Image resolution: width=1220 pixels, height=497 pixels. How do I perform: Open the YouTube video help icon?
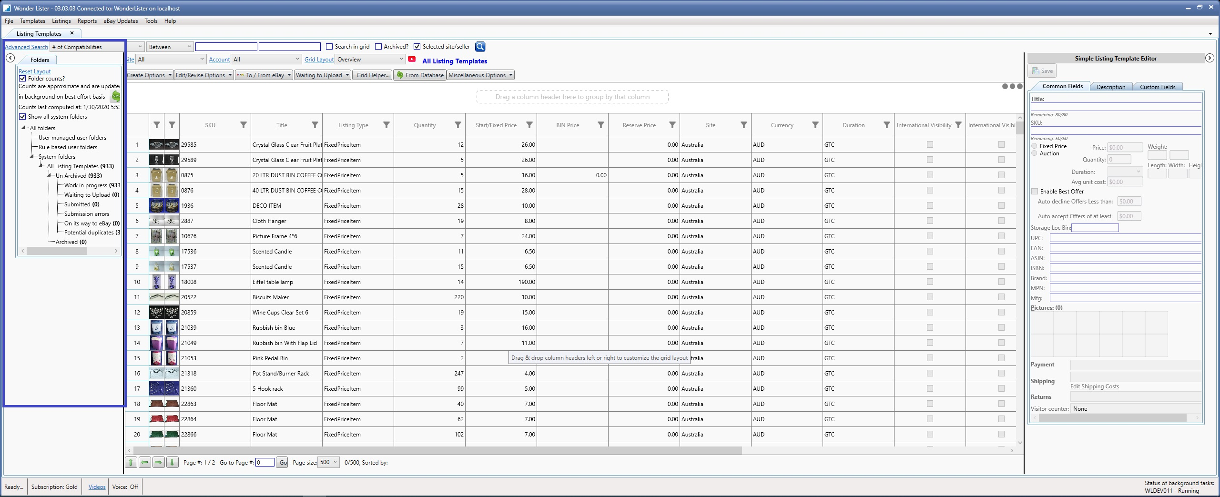[x=412, y=60]
